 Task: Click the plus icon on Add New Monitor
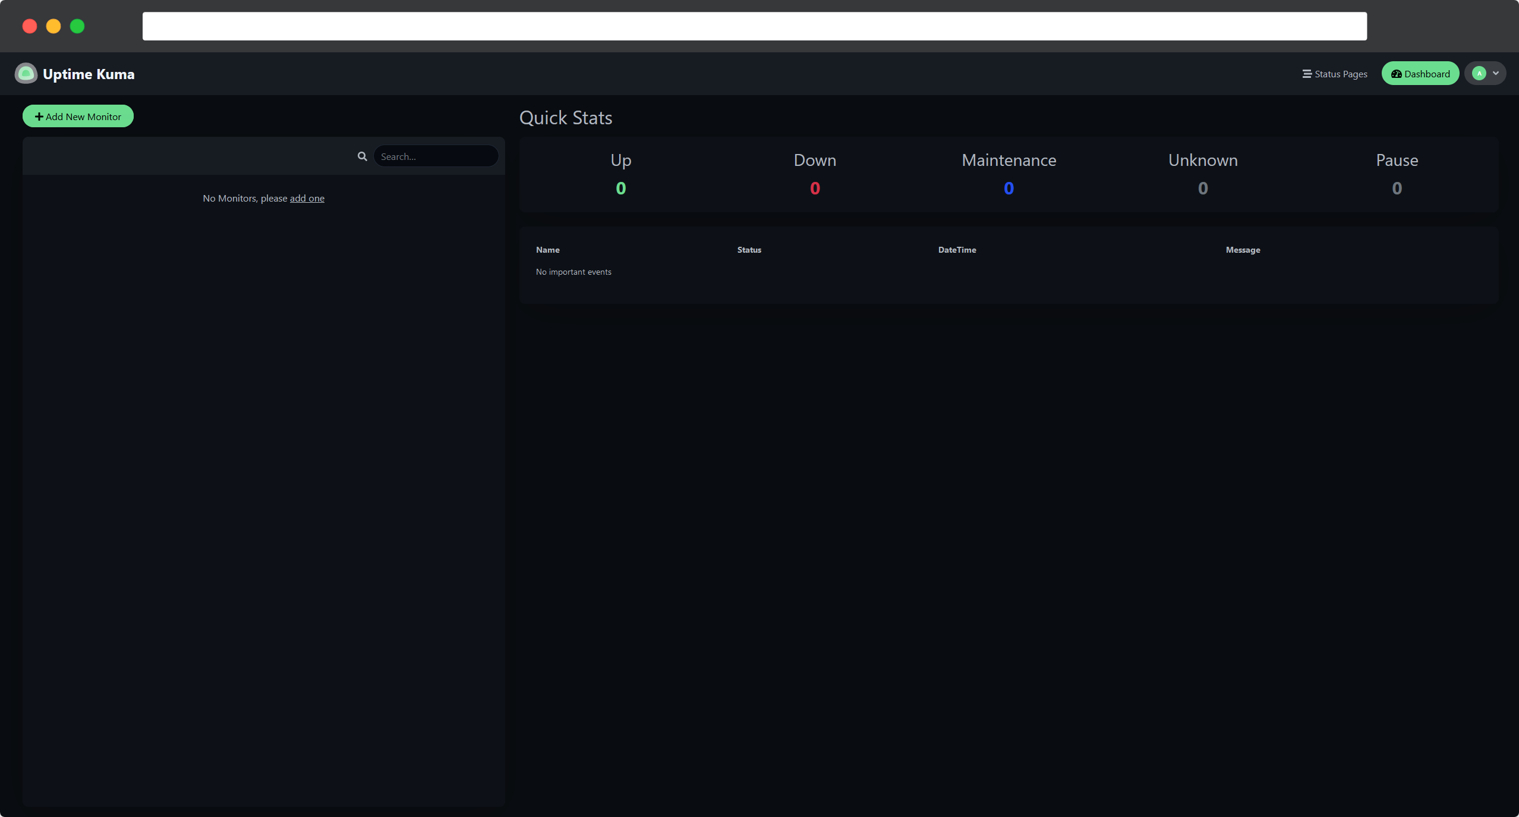(39, 116)
